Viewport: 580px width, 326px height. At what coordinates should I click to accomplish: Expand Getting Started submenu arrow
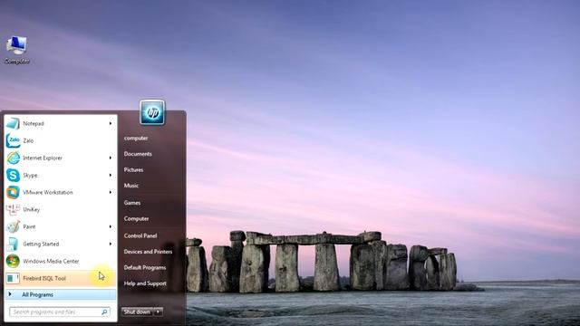point(111,244)
